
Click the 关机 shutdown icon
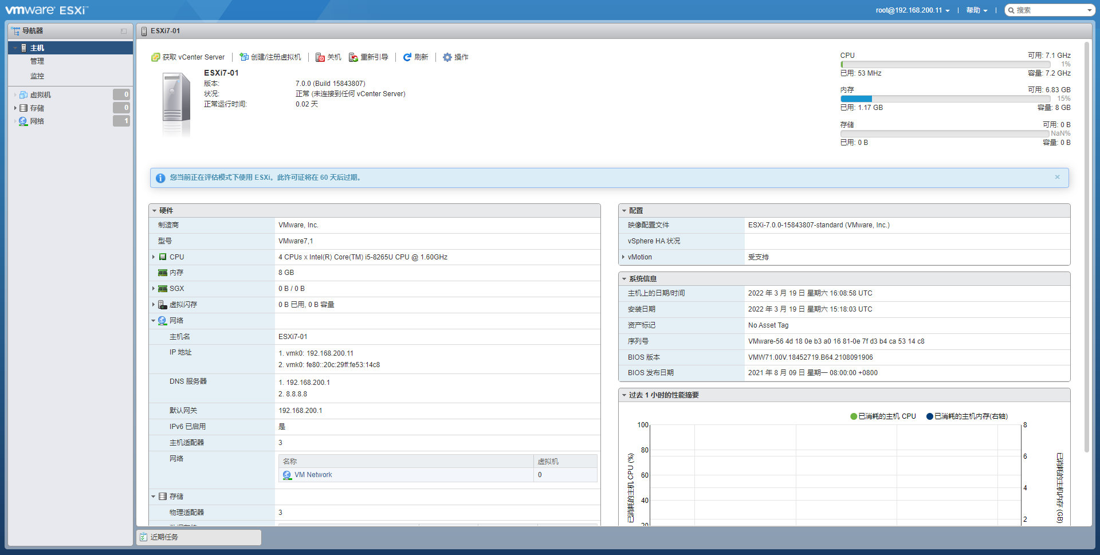tap(320, 57)
